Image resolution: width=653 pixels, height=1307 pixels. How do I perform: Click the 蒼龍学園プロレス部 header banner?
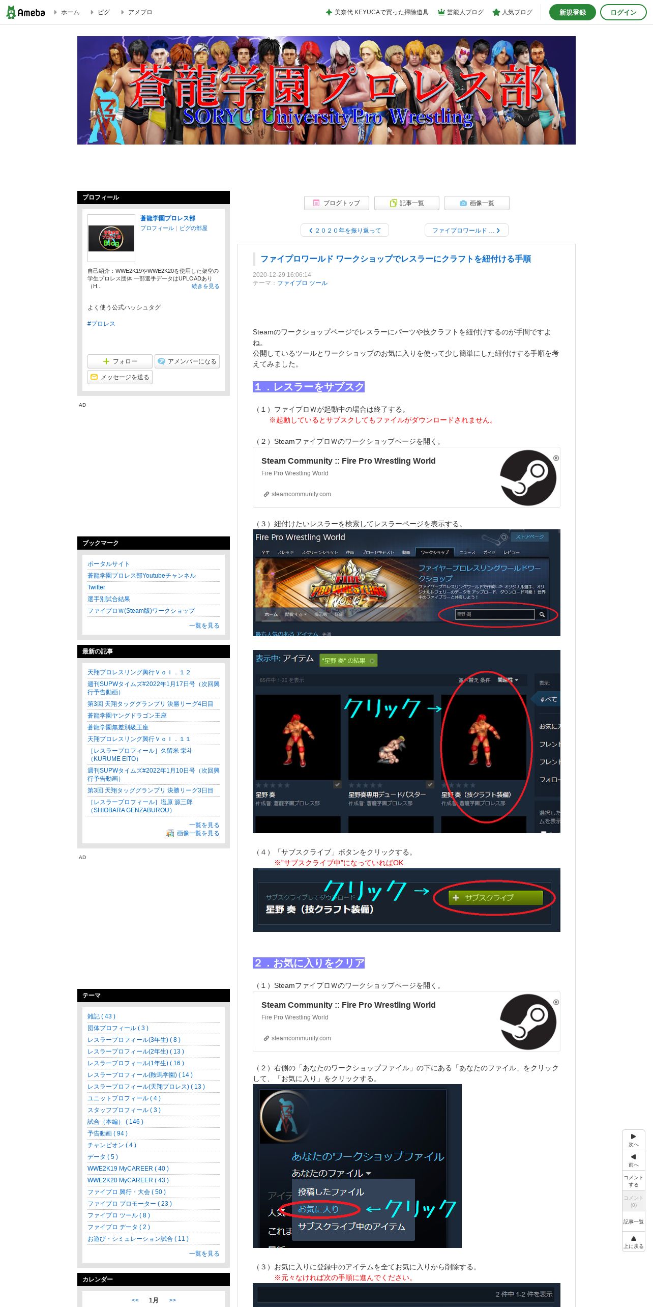[x=326, y=90]
